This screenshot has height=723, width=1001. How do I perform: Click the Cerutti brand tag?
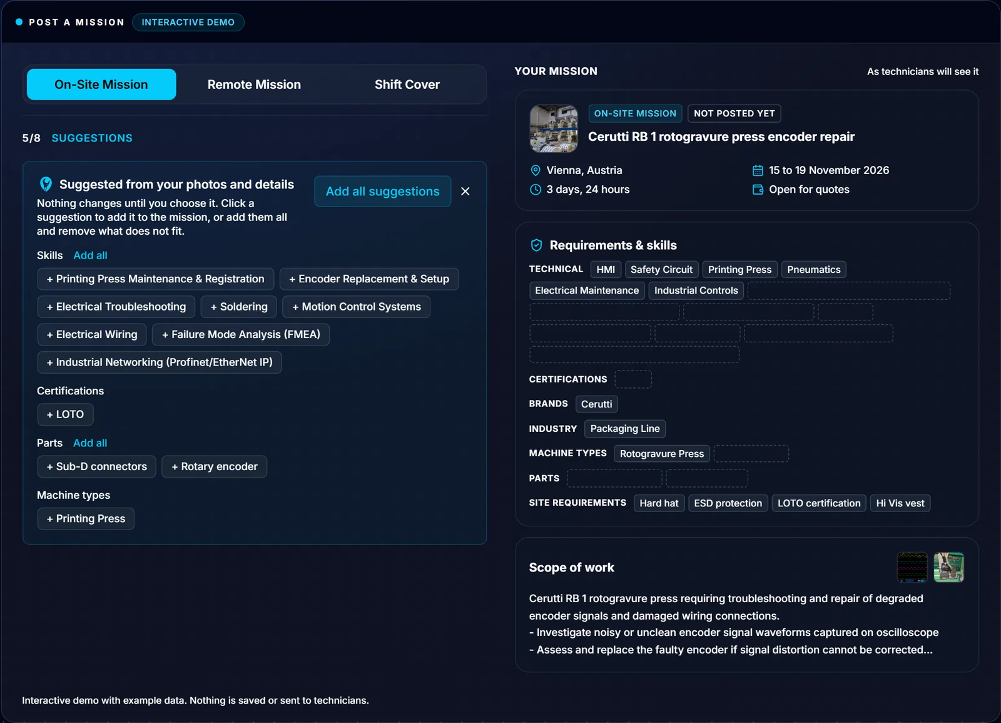[597, 404]
